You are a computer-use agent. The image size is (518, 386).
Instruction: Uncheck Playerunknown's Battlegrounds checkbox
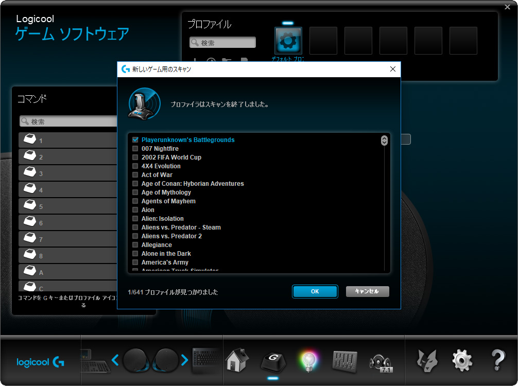(135, 139)
